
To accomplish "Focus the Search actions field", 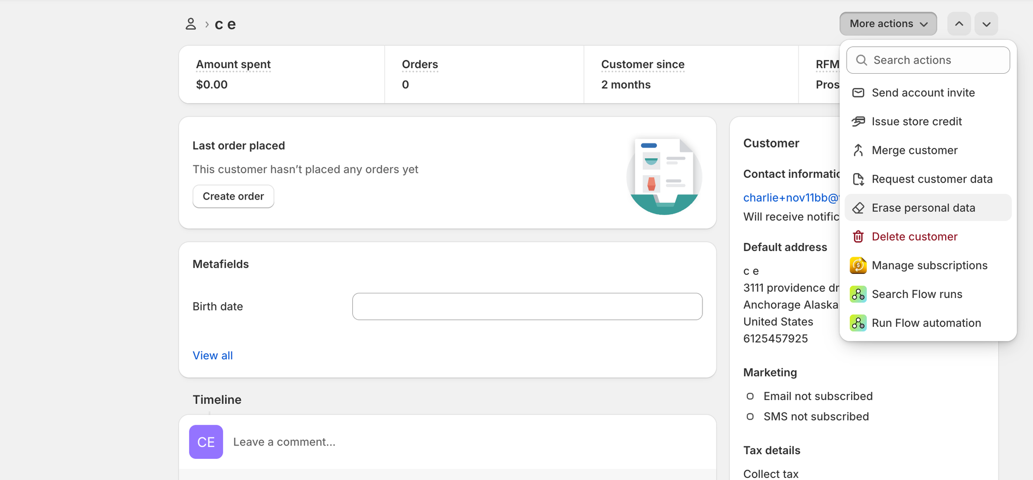I will click(x=935, y=60).
